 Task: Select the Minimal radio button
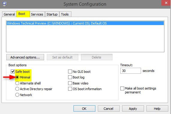[x=17, y=77]
